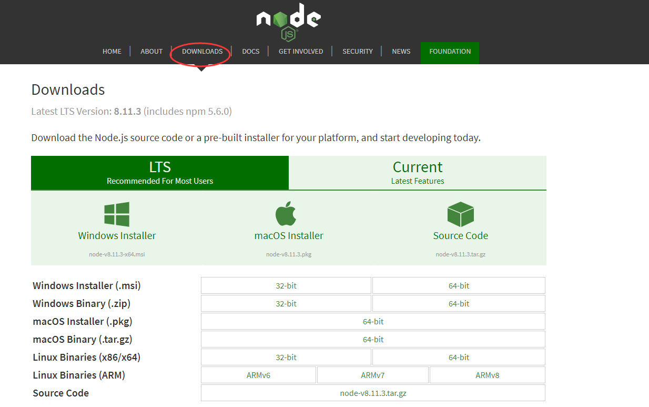Screen dimensions: 649x407
Task: Download Linux Binaries ARMv8
Action: click(488, 375)
